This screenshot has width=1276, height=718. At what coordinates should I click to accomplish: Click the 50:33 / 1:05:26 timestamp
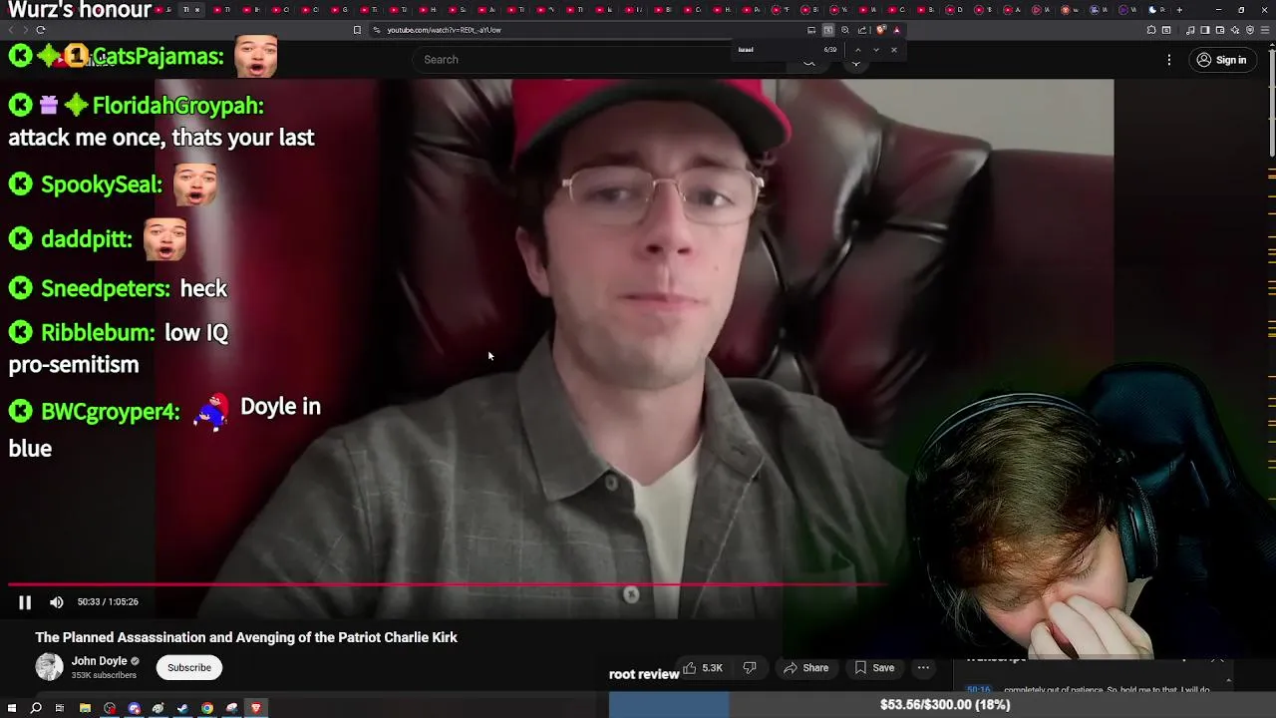point(108,602)
